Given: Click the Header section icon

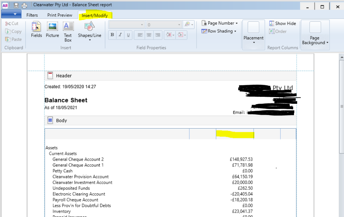Looking at the screenshot, I should pos(50,75).
